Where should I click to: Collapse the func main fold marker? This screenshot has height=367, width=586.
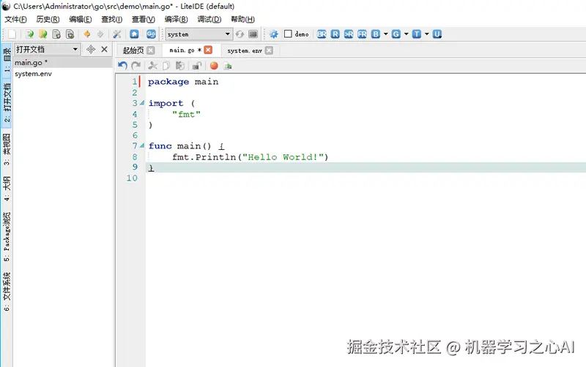point(142,145)
